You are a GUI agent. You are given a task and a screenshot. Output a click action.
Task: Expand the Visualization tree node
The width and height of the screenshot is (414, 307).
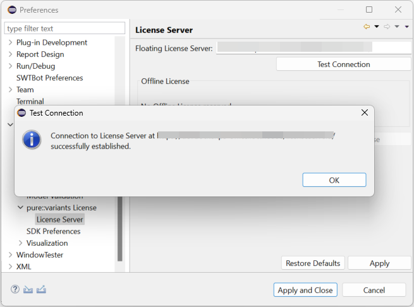click(x=20, y=243)
